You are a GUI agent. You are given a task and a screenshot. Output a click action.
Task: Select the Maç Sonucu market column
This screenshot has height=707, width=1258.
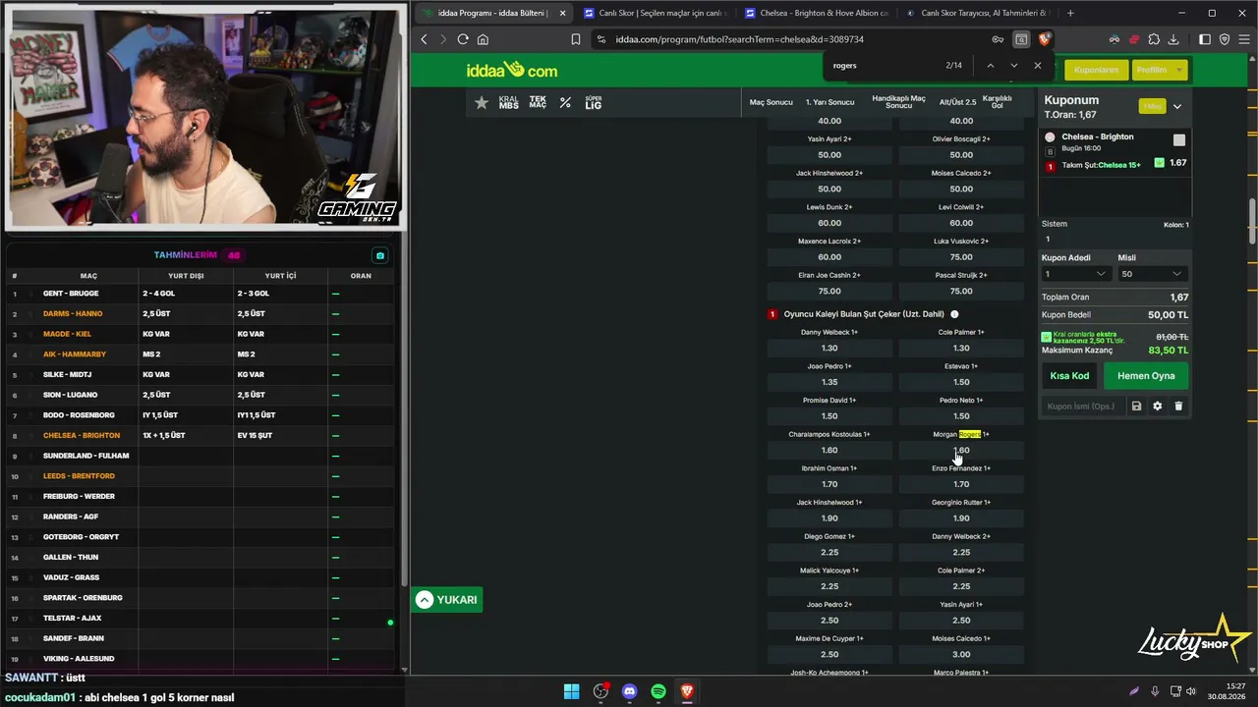771,102
